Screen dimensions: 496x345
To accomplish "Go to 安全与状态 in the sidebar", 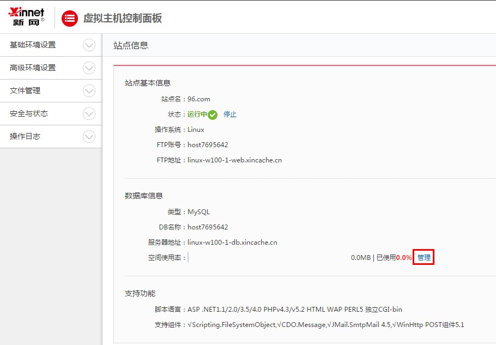I will point(29,114).
